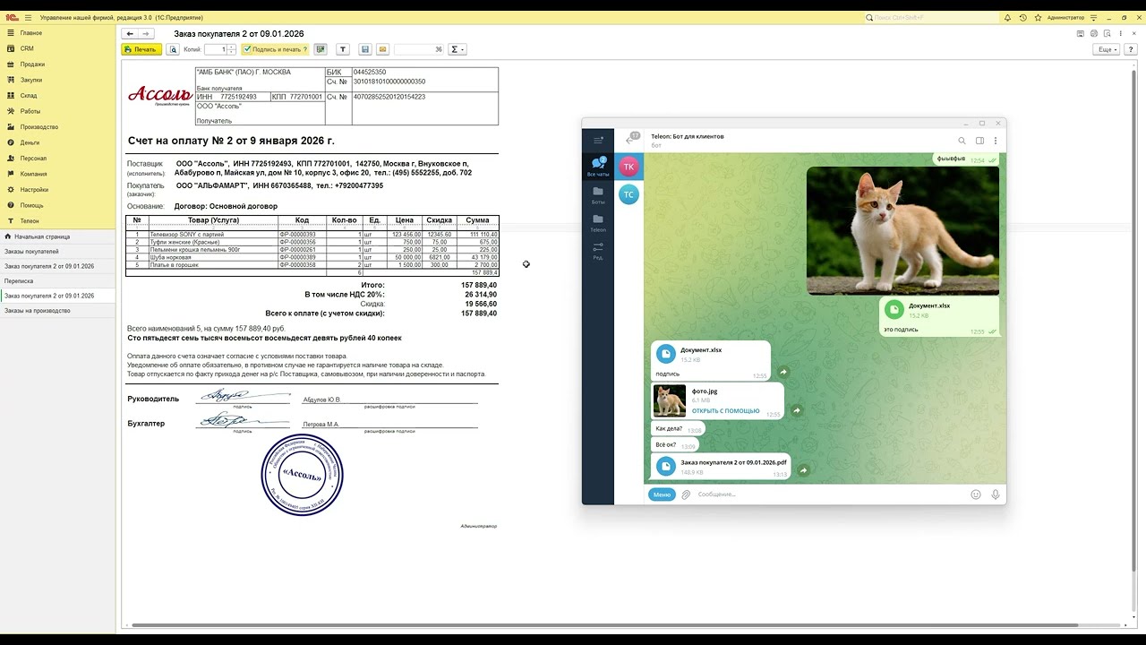Go back with left arrow button
The width and height of the screenshot is (1146, 645).
130,34
